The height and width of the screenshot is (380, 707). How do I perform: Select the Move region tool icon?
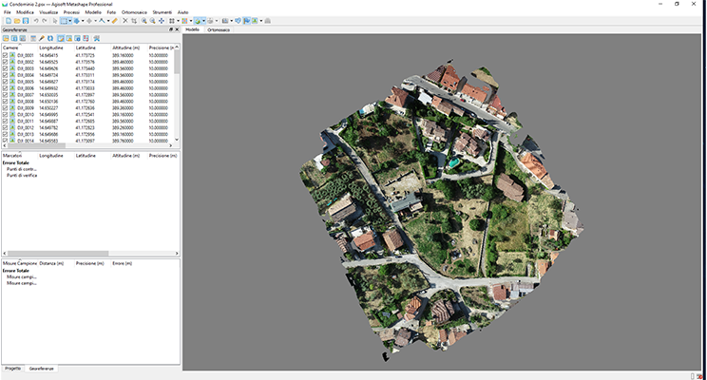(x=77, y=21)
